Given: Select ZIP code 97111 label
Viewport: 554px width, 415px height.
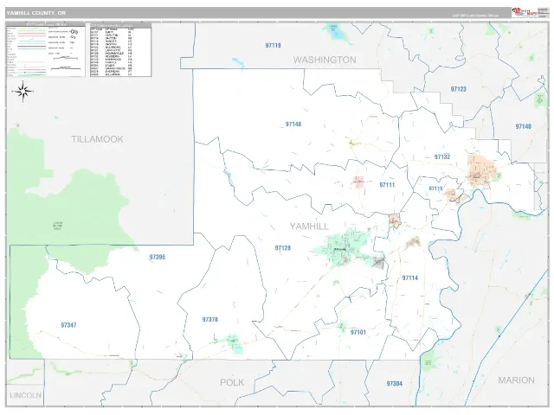Looking at the screenshot, I should pos(387,185).
